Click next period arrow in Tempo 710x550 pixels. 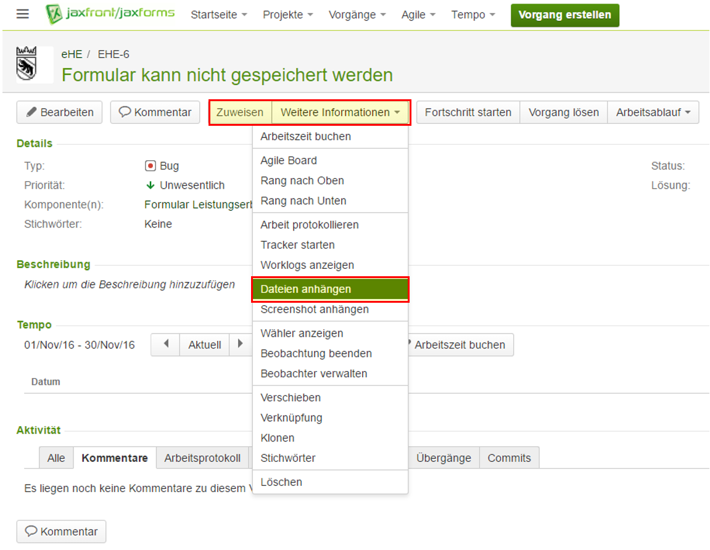240,345
